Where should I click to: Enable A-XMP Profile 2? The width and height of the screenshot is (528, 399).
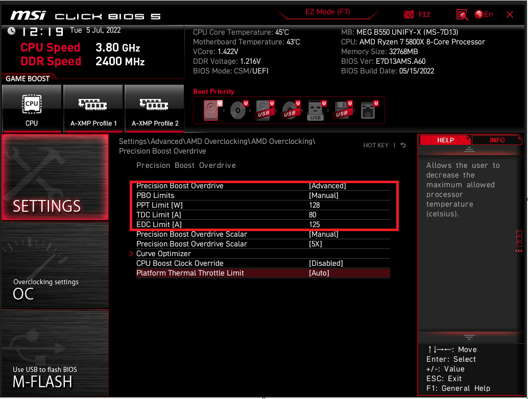155,108
